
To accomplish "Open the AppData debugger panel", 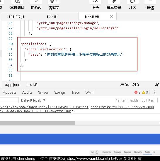I will [10, 93].
